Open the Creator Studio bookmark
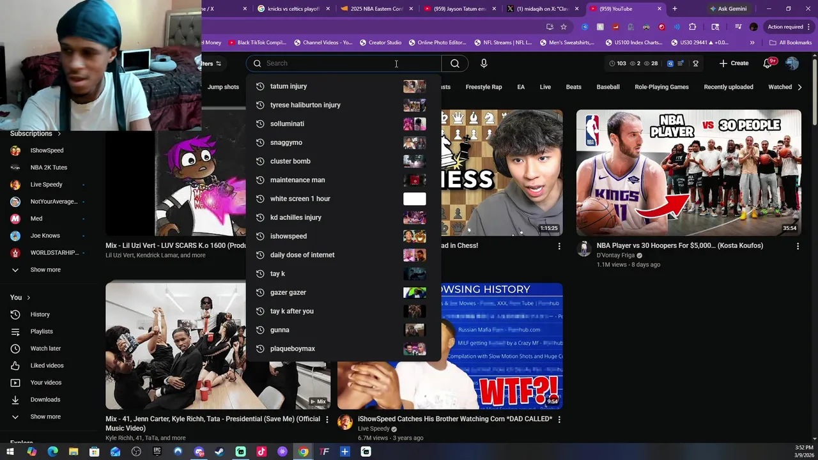 tap(380, 43)
